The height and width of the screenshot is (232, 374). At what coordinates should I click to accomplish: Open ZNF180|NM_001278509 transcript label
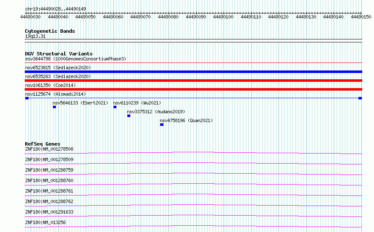(49, 159)
